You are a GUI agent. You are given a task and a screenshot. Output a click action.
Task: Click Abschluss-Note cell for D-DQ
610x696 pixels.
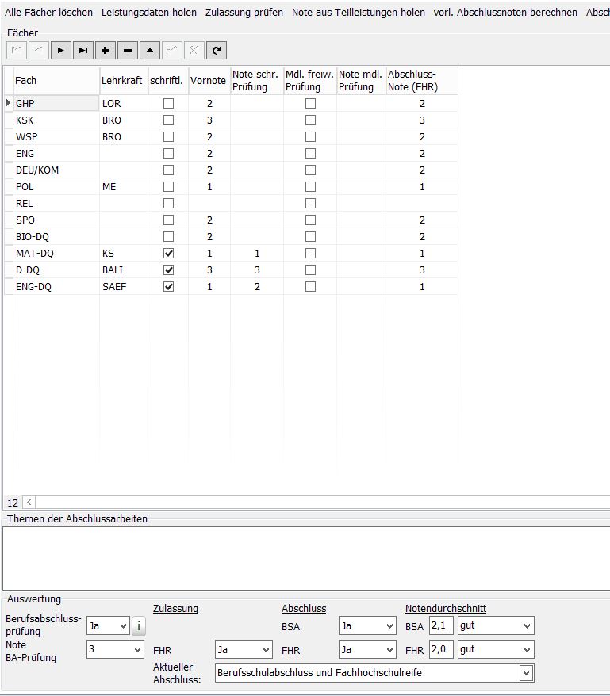tap(422, 270)
